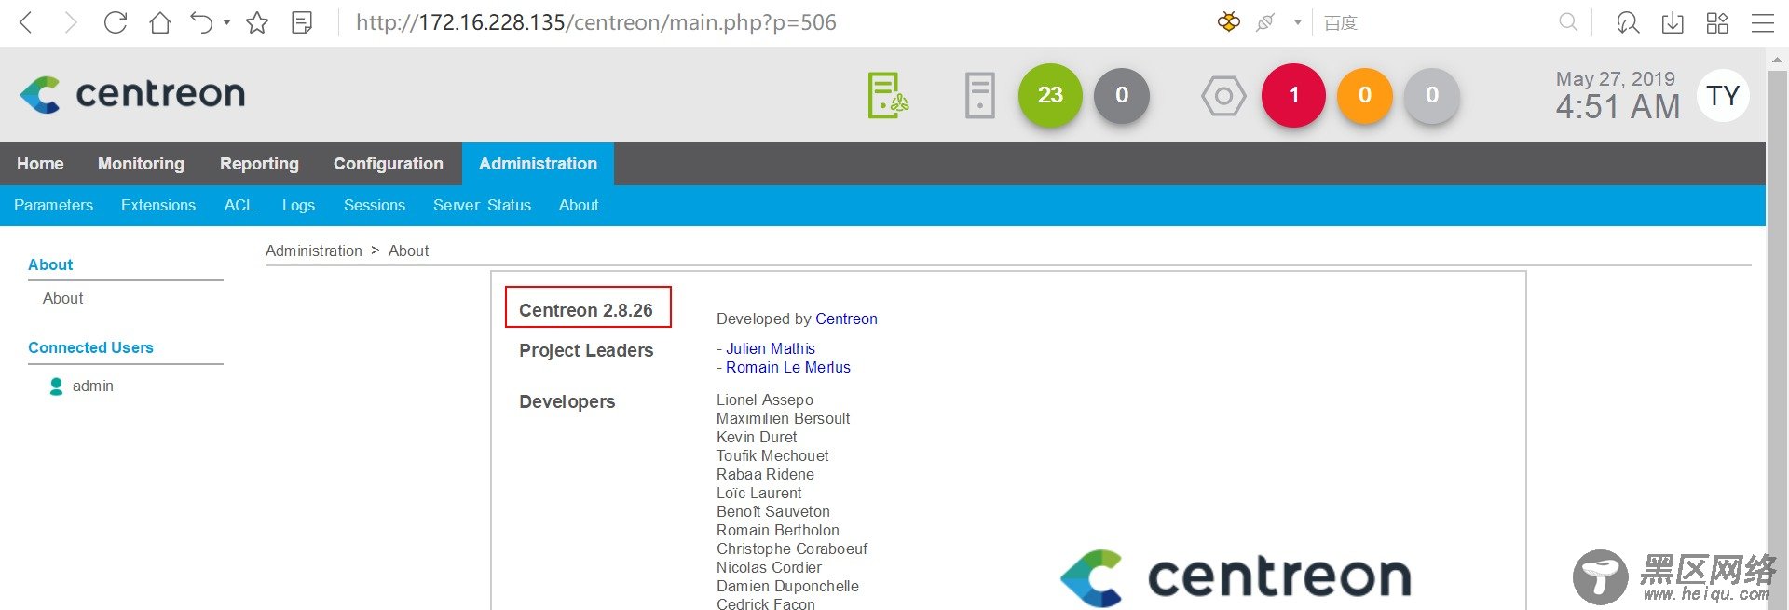Click the name 'Lionel Assepo'
Image resolution: width=1789 pixels, height=610 pixels.
pyautogui.click(x=765, y=400)
